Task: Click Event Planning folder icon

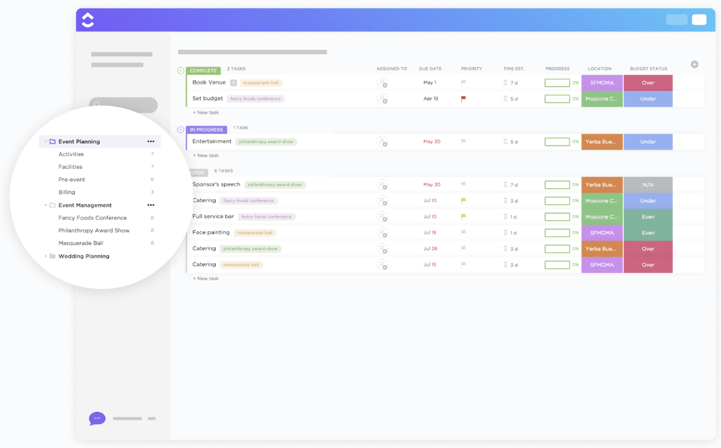Action: tap(52, 142)
